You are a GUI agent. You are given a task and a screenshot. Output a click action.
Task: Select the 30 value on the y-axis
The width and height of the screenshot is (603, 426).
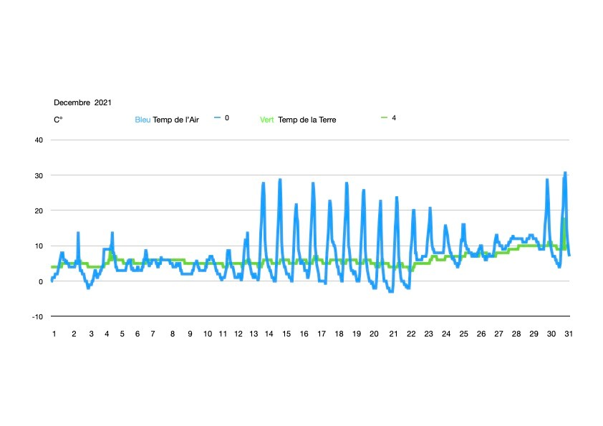coord(39,175)
